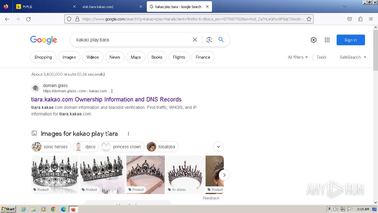
Task: Close the Google Search tab
Action: [x=207, y=7]
